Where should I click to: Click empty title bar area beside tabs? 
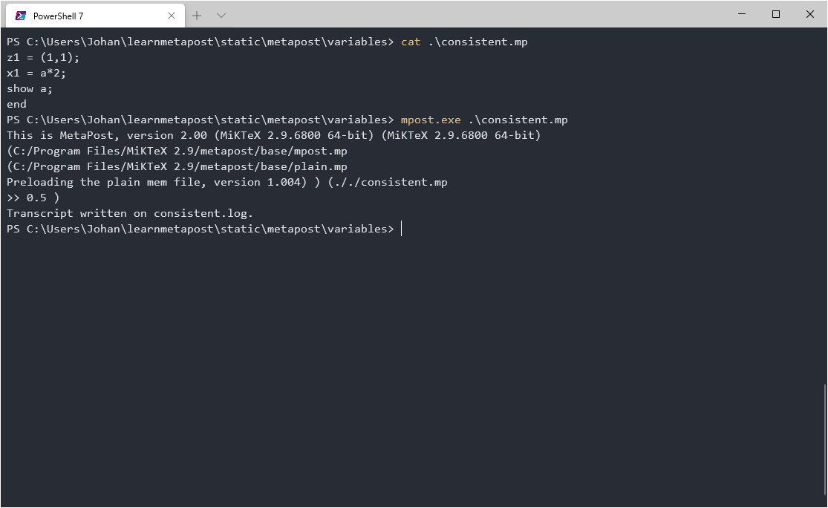(x=475, y=14)
